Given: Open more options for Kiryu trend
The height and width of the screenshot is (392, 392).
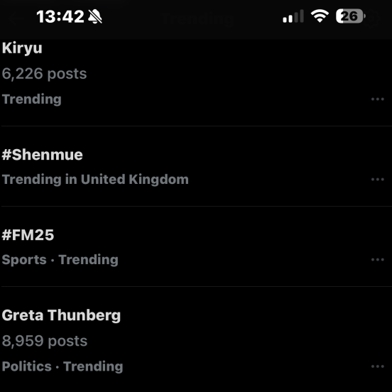Looking at the screenshot, I should coord(378,99).
